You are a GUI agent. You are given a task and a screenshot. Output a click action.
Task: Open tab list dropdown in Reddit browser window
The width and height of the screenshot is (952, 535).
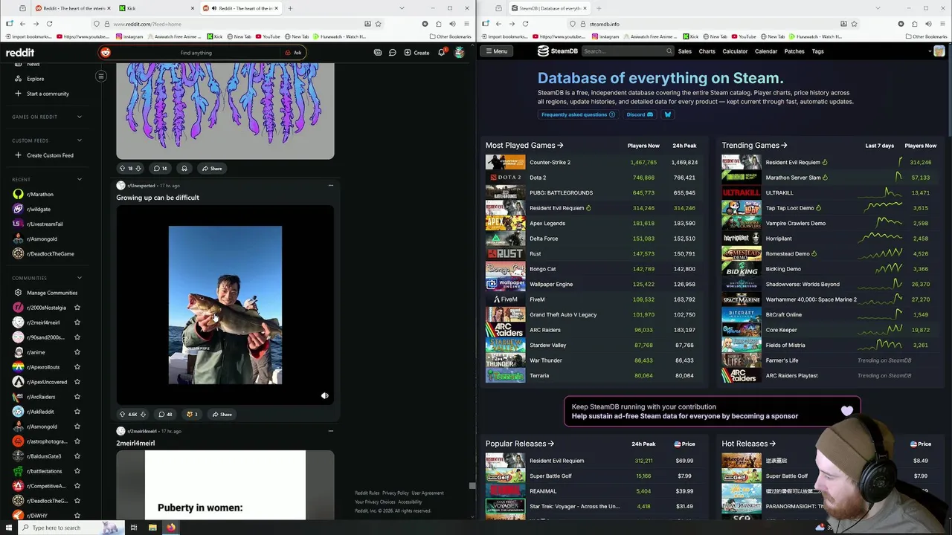[x=402, y=8]
